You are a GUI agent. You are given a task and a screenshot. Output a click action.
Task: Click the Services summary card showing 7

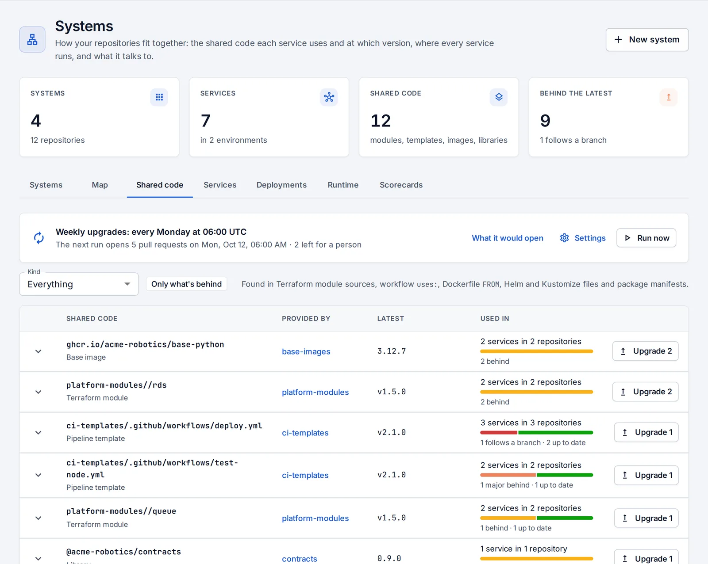269,117
